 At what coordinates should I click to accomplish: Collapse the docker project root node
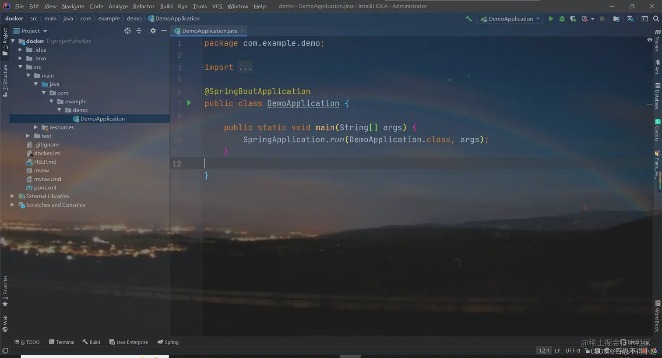point(13,41)
